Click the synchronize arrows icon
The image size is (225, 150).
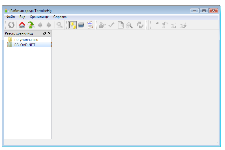point(140,25)
